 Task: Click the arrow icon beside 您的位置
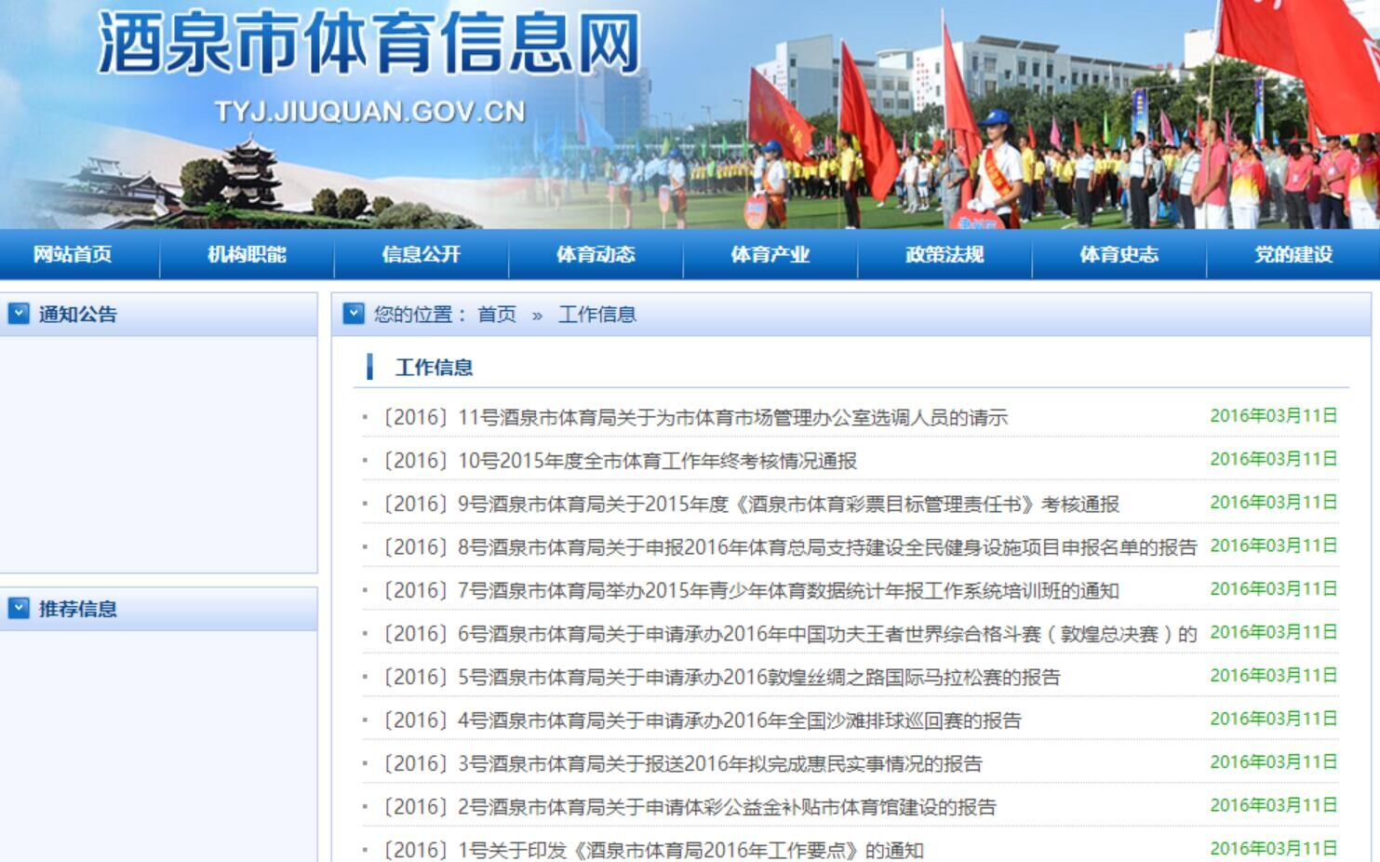tap(354, 314)
